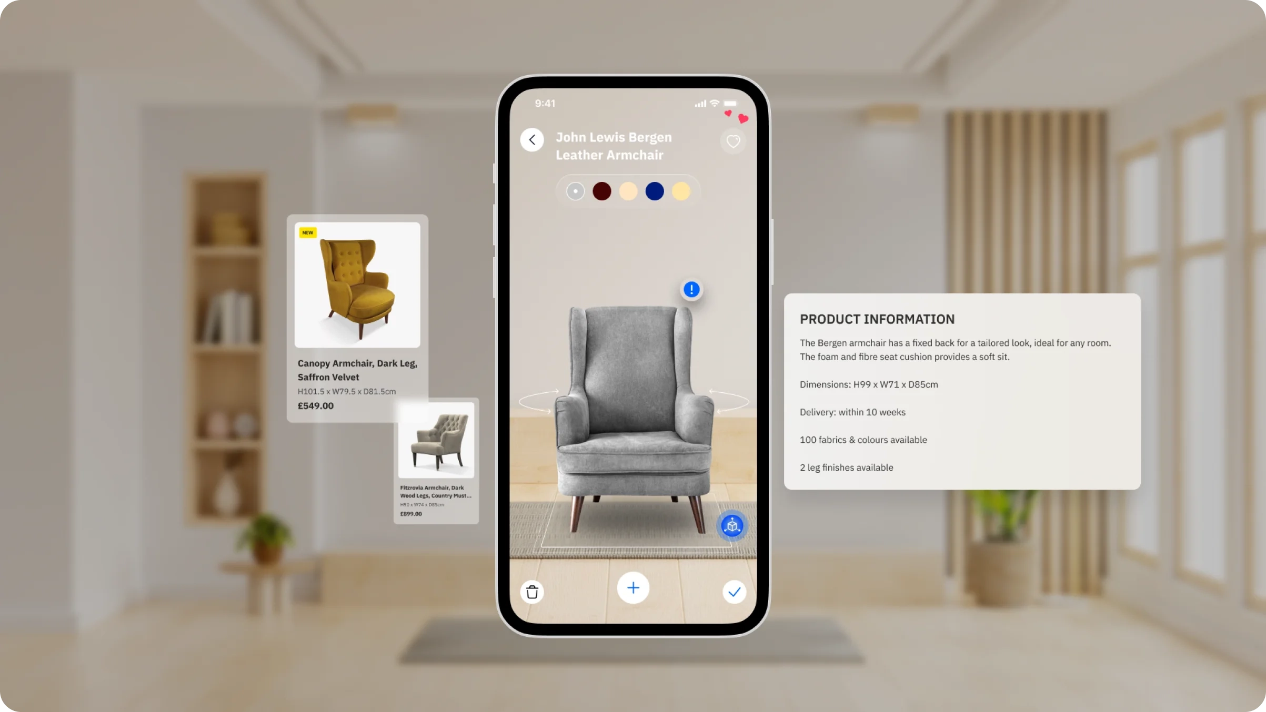Tap the favorite heart icon
Image resolution: width=1266 pixels, height=712 pixels.
[733, 141]
